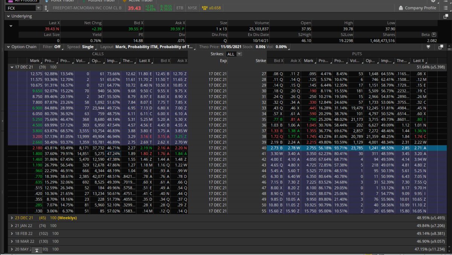452x255 pixels.
Task: Click the yellow sentiment icon showing ±0.658
Action: click(212, 8)
